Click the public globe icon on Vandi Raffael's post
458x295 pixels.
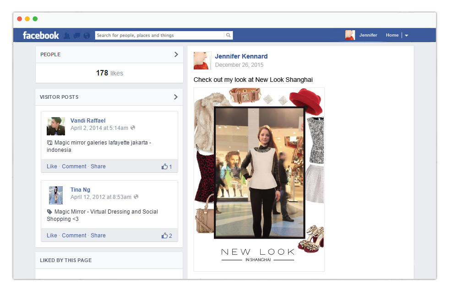point(133,128)
